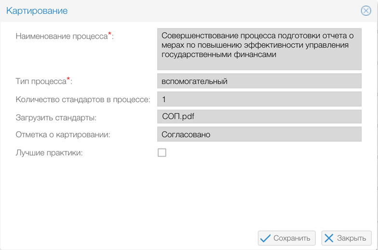This screenshot has width=378, height=250.
Task: Click the Количество стандартов в процессе field
Action: (x=259, y=100)
